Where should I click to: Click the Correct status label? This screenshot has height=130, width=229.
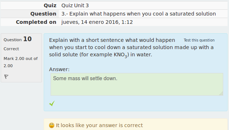(11, 49)
